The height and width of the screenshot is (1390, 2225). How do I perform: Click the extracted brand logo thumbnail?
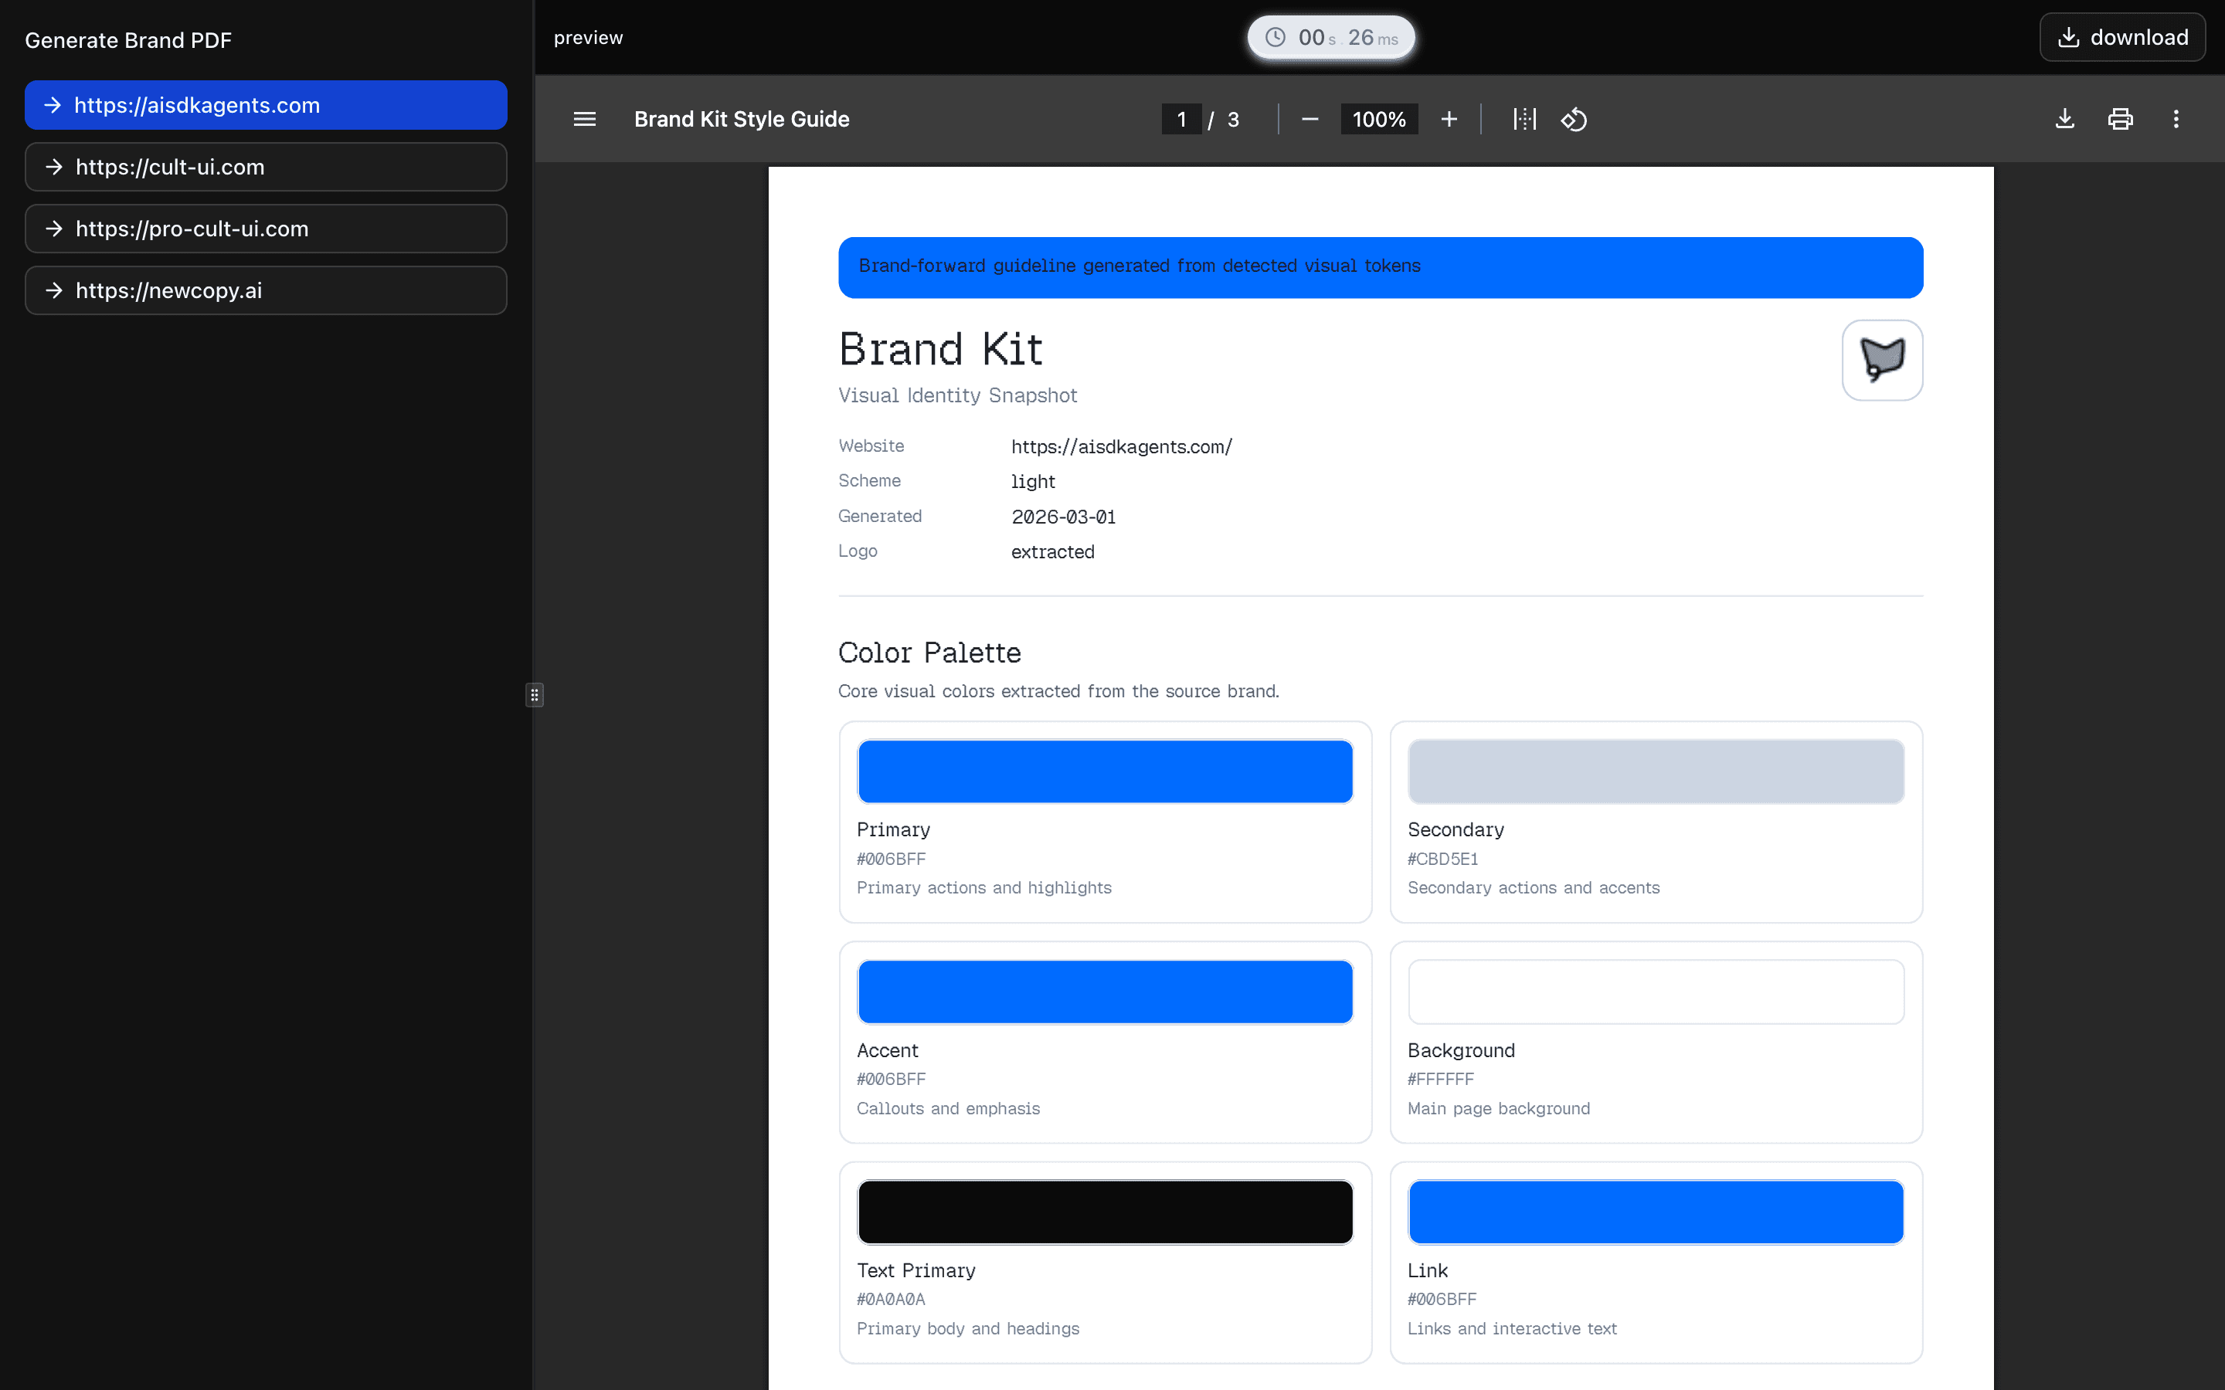(1882, 359)
